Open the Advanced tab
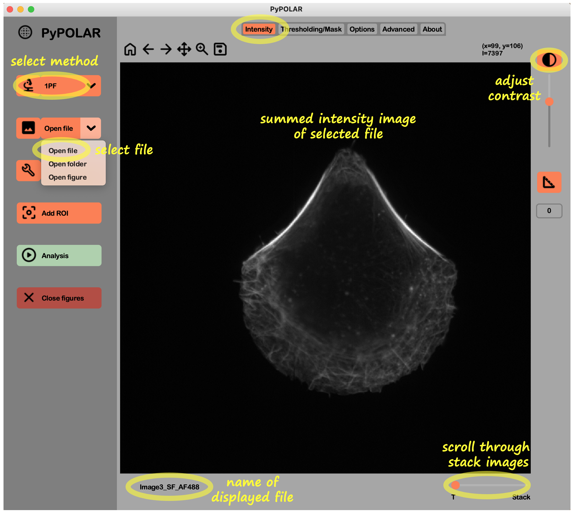574x512 pixels. tap(398, 29)
